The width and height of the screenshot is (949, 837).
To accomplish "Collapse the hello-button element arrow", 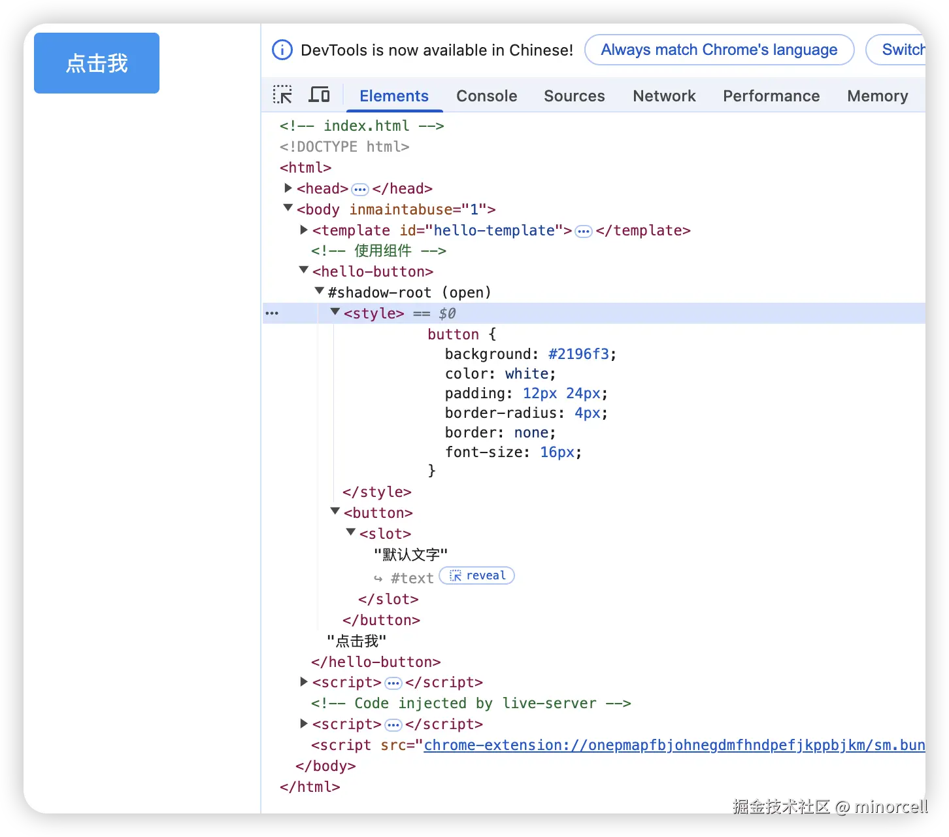I will (x=304, y=270).
